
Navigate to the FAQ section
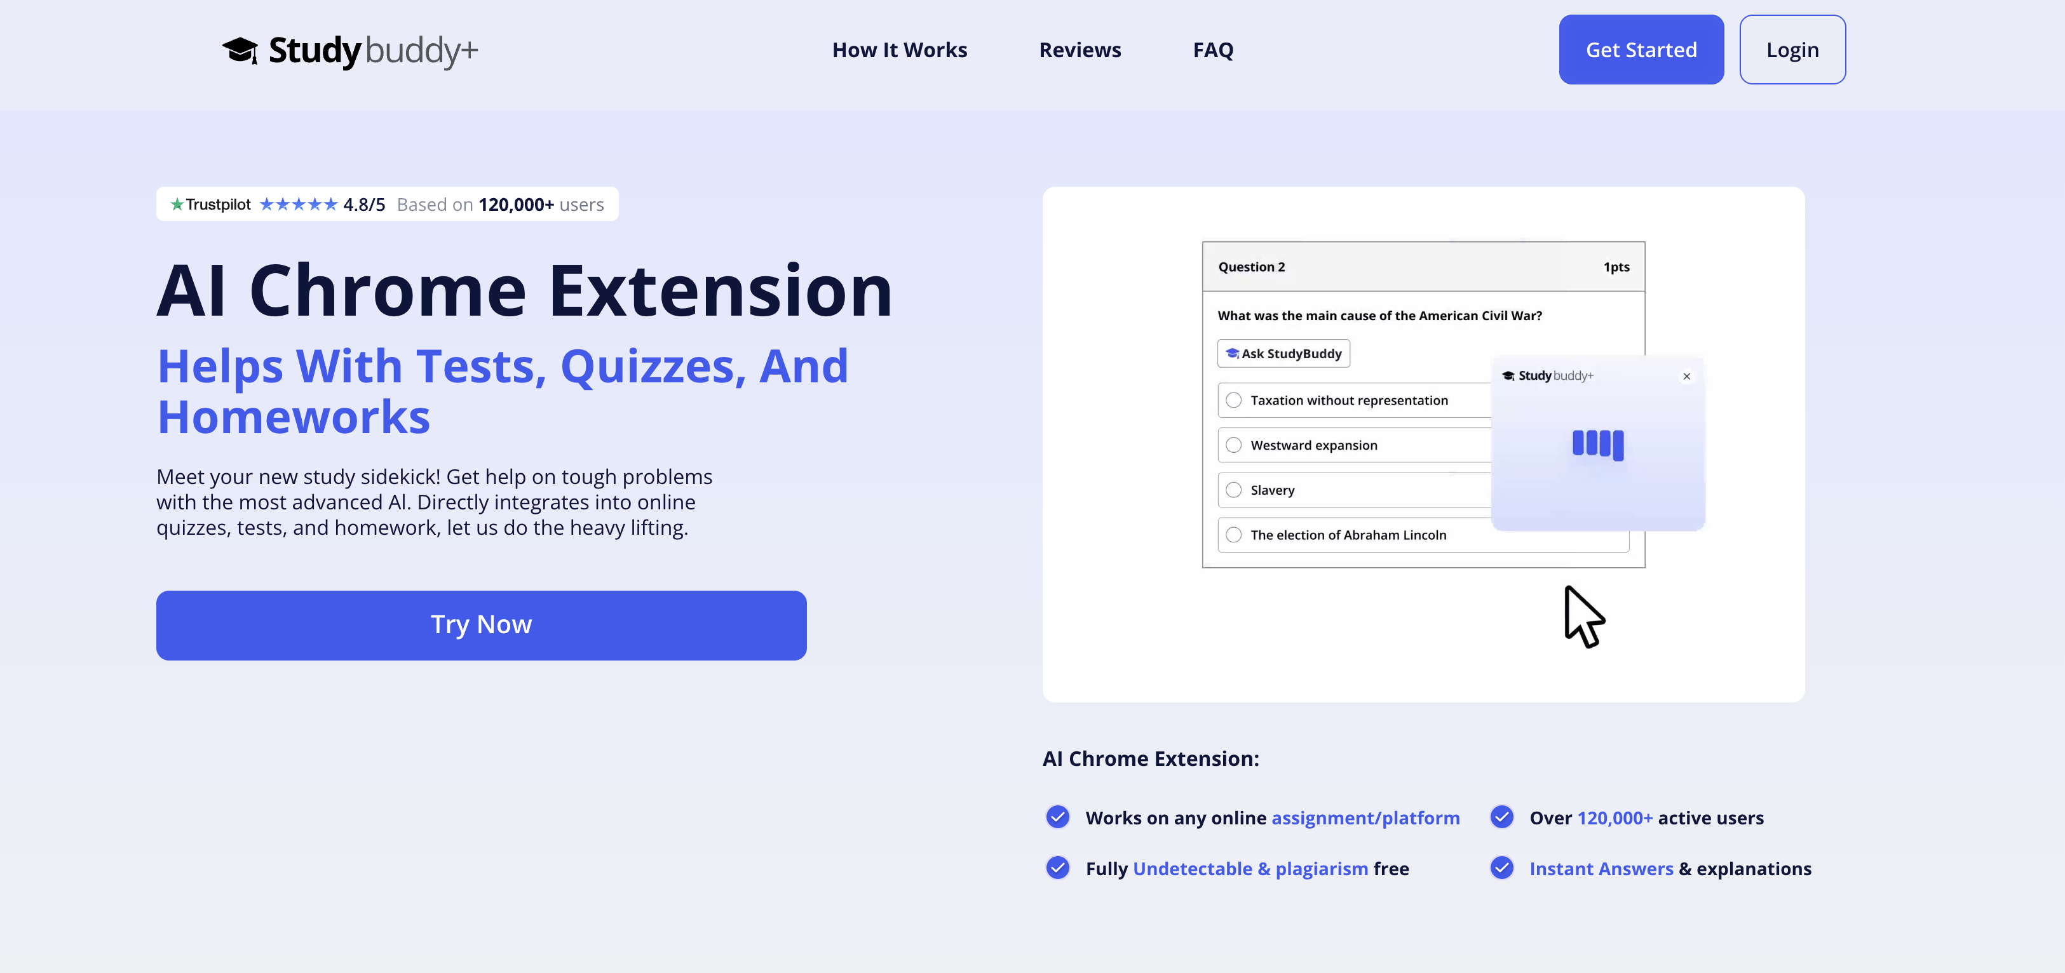(1213, 49)
